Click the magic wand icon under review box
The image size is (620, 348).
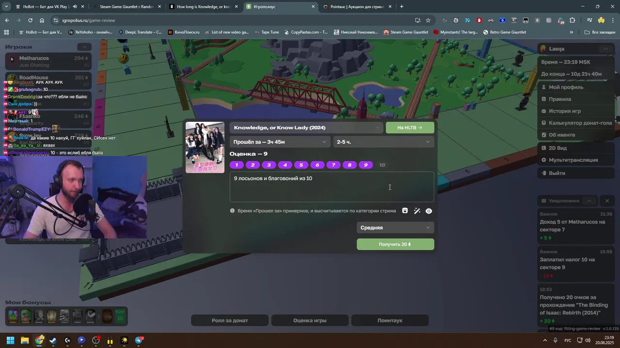click(x=417, y=211)
